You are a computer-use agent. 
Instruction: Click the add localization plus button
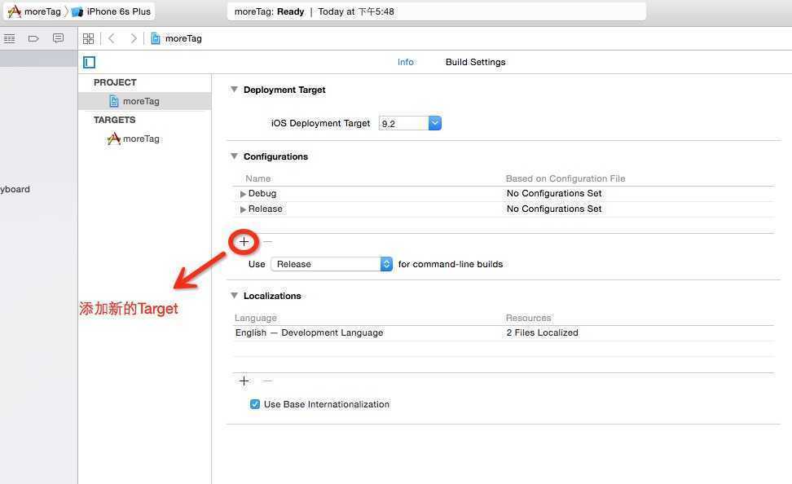click(x=244, y=381)
